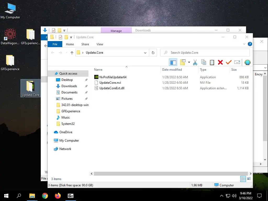This screenshot has width=268, height=201.
Task: Click the Paste clipboard icon
Action: [x=212, y=62]
